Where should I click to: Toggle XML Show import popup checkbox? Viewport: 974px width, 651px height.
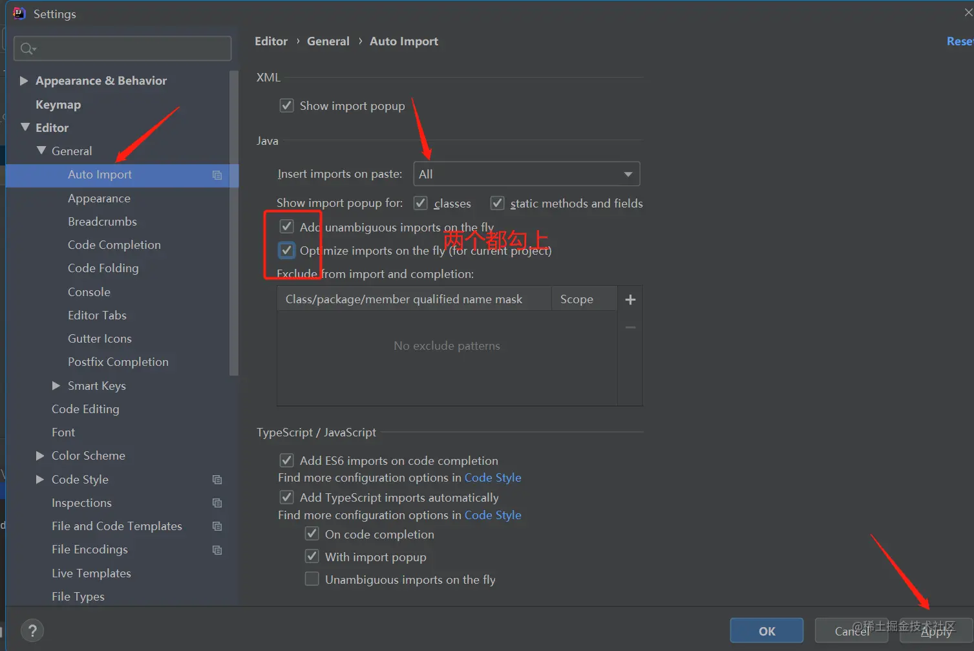coord(286,105)
